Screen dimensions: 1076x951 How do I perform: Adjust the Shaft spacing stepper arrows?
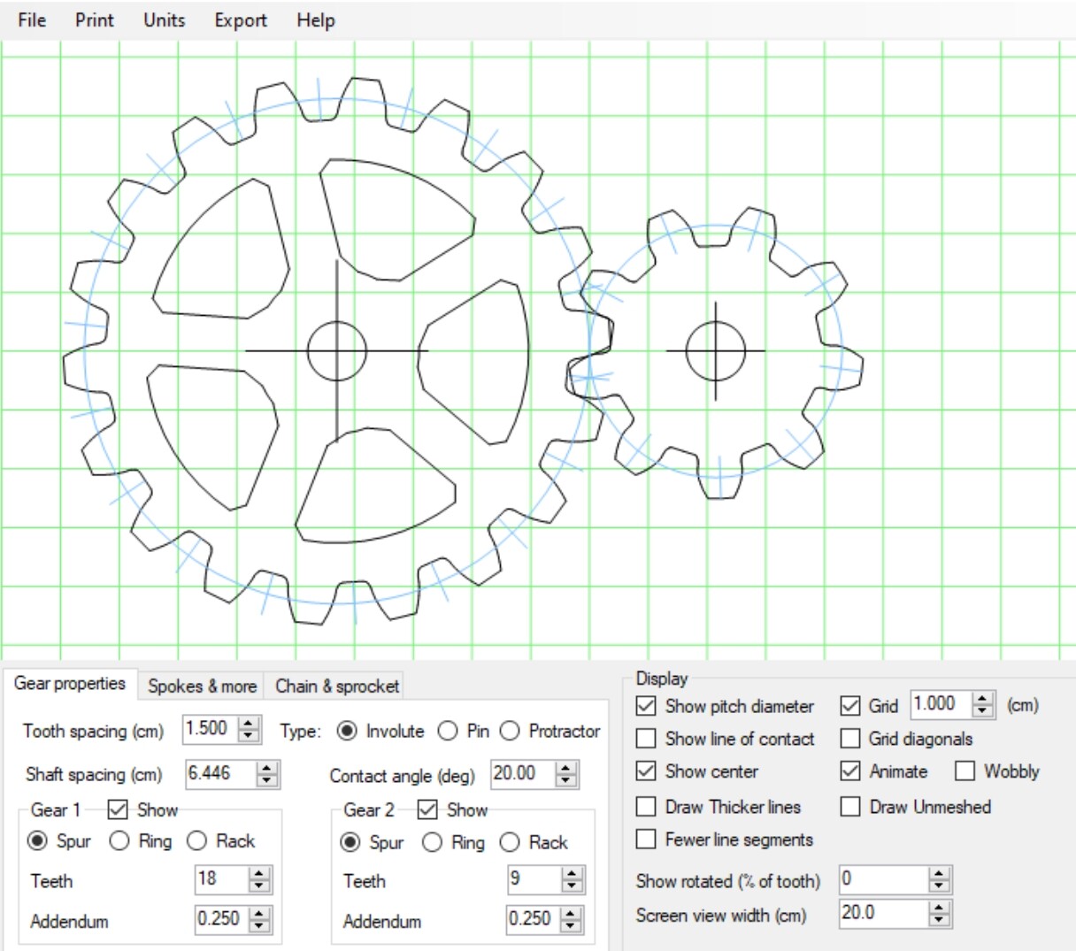267,773
